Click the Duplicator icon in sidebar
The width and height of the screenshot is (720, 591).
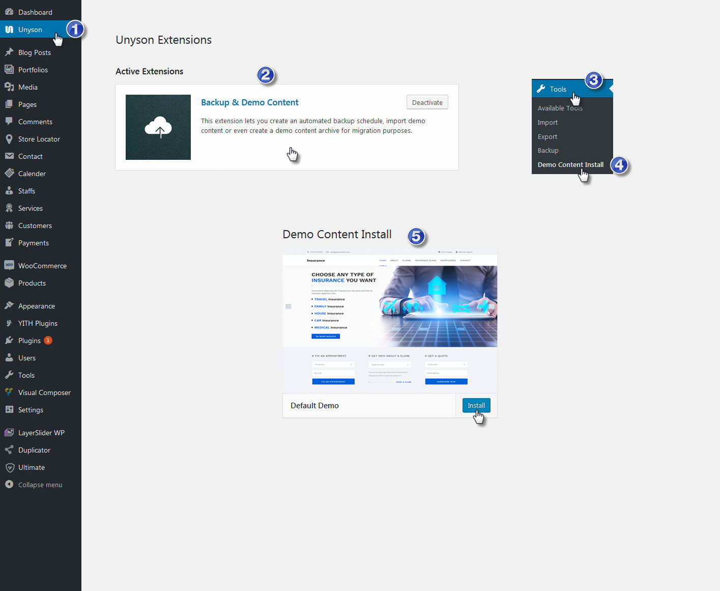9,450
